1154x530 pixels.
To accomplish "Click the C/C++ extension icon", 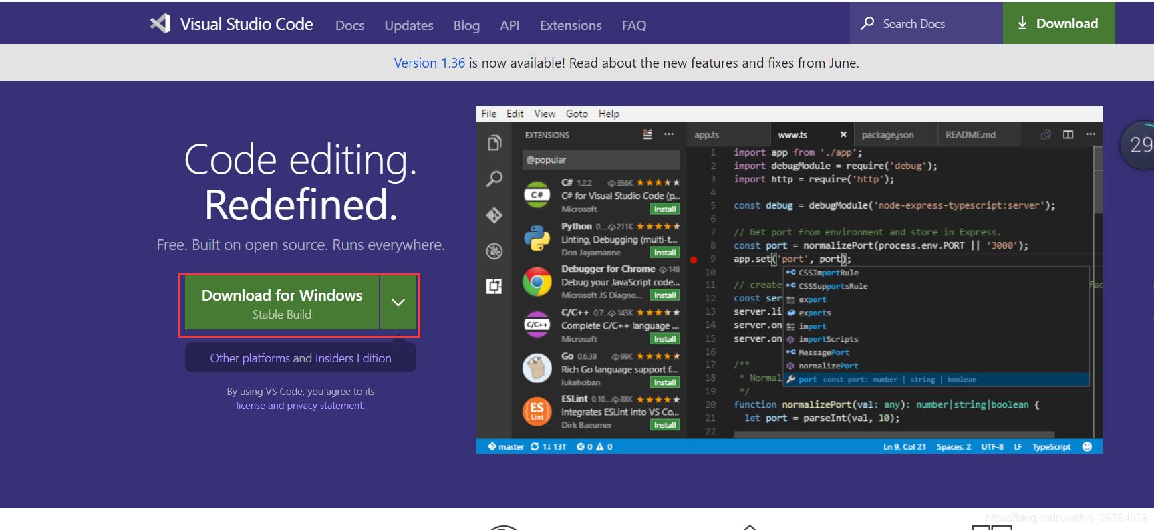I will pos(537,325).
